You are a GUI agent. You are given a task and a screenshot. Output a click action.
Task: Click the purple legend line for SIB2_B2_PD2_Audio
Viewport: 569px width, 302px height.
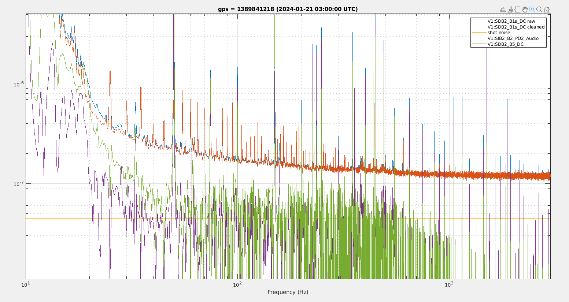(x=479, y=38)
